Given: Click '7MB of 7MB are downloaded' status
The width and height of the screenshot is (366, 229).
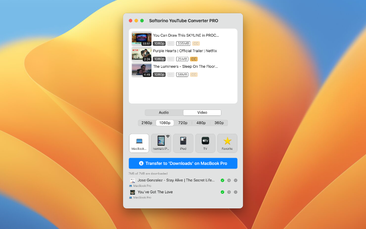Looking at the screenshot, I should [x=148, y=174].
